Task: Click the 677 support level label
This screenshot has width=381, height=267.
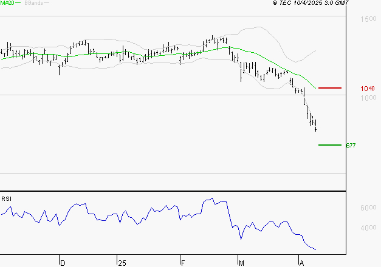Action: (351, 146)
